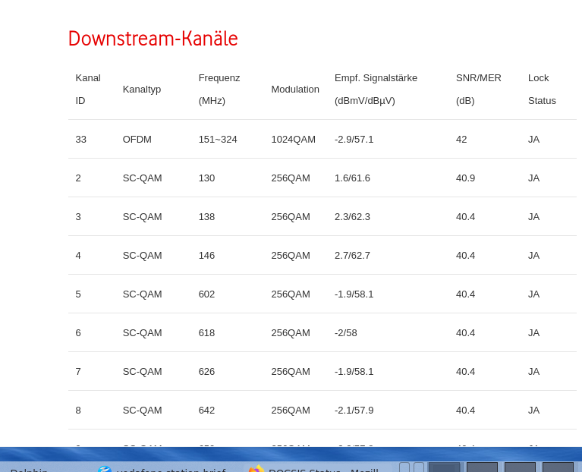This screenshot has height=472, width=582.
Task: Click the 130 frequency cell
Action: [x=206, y=178]
